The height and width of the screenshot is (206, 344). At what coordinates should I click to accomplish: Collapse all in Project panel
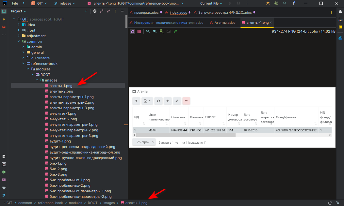[x=108, y=11]
